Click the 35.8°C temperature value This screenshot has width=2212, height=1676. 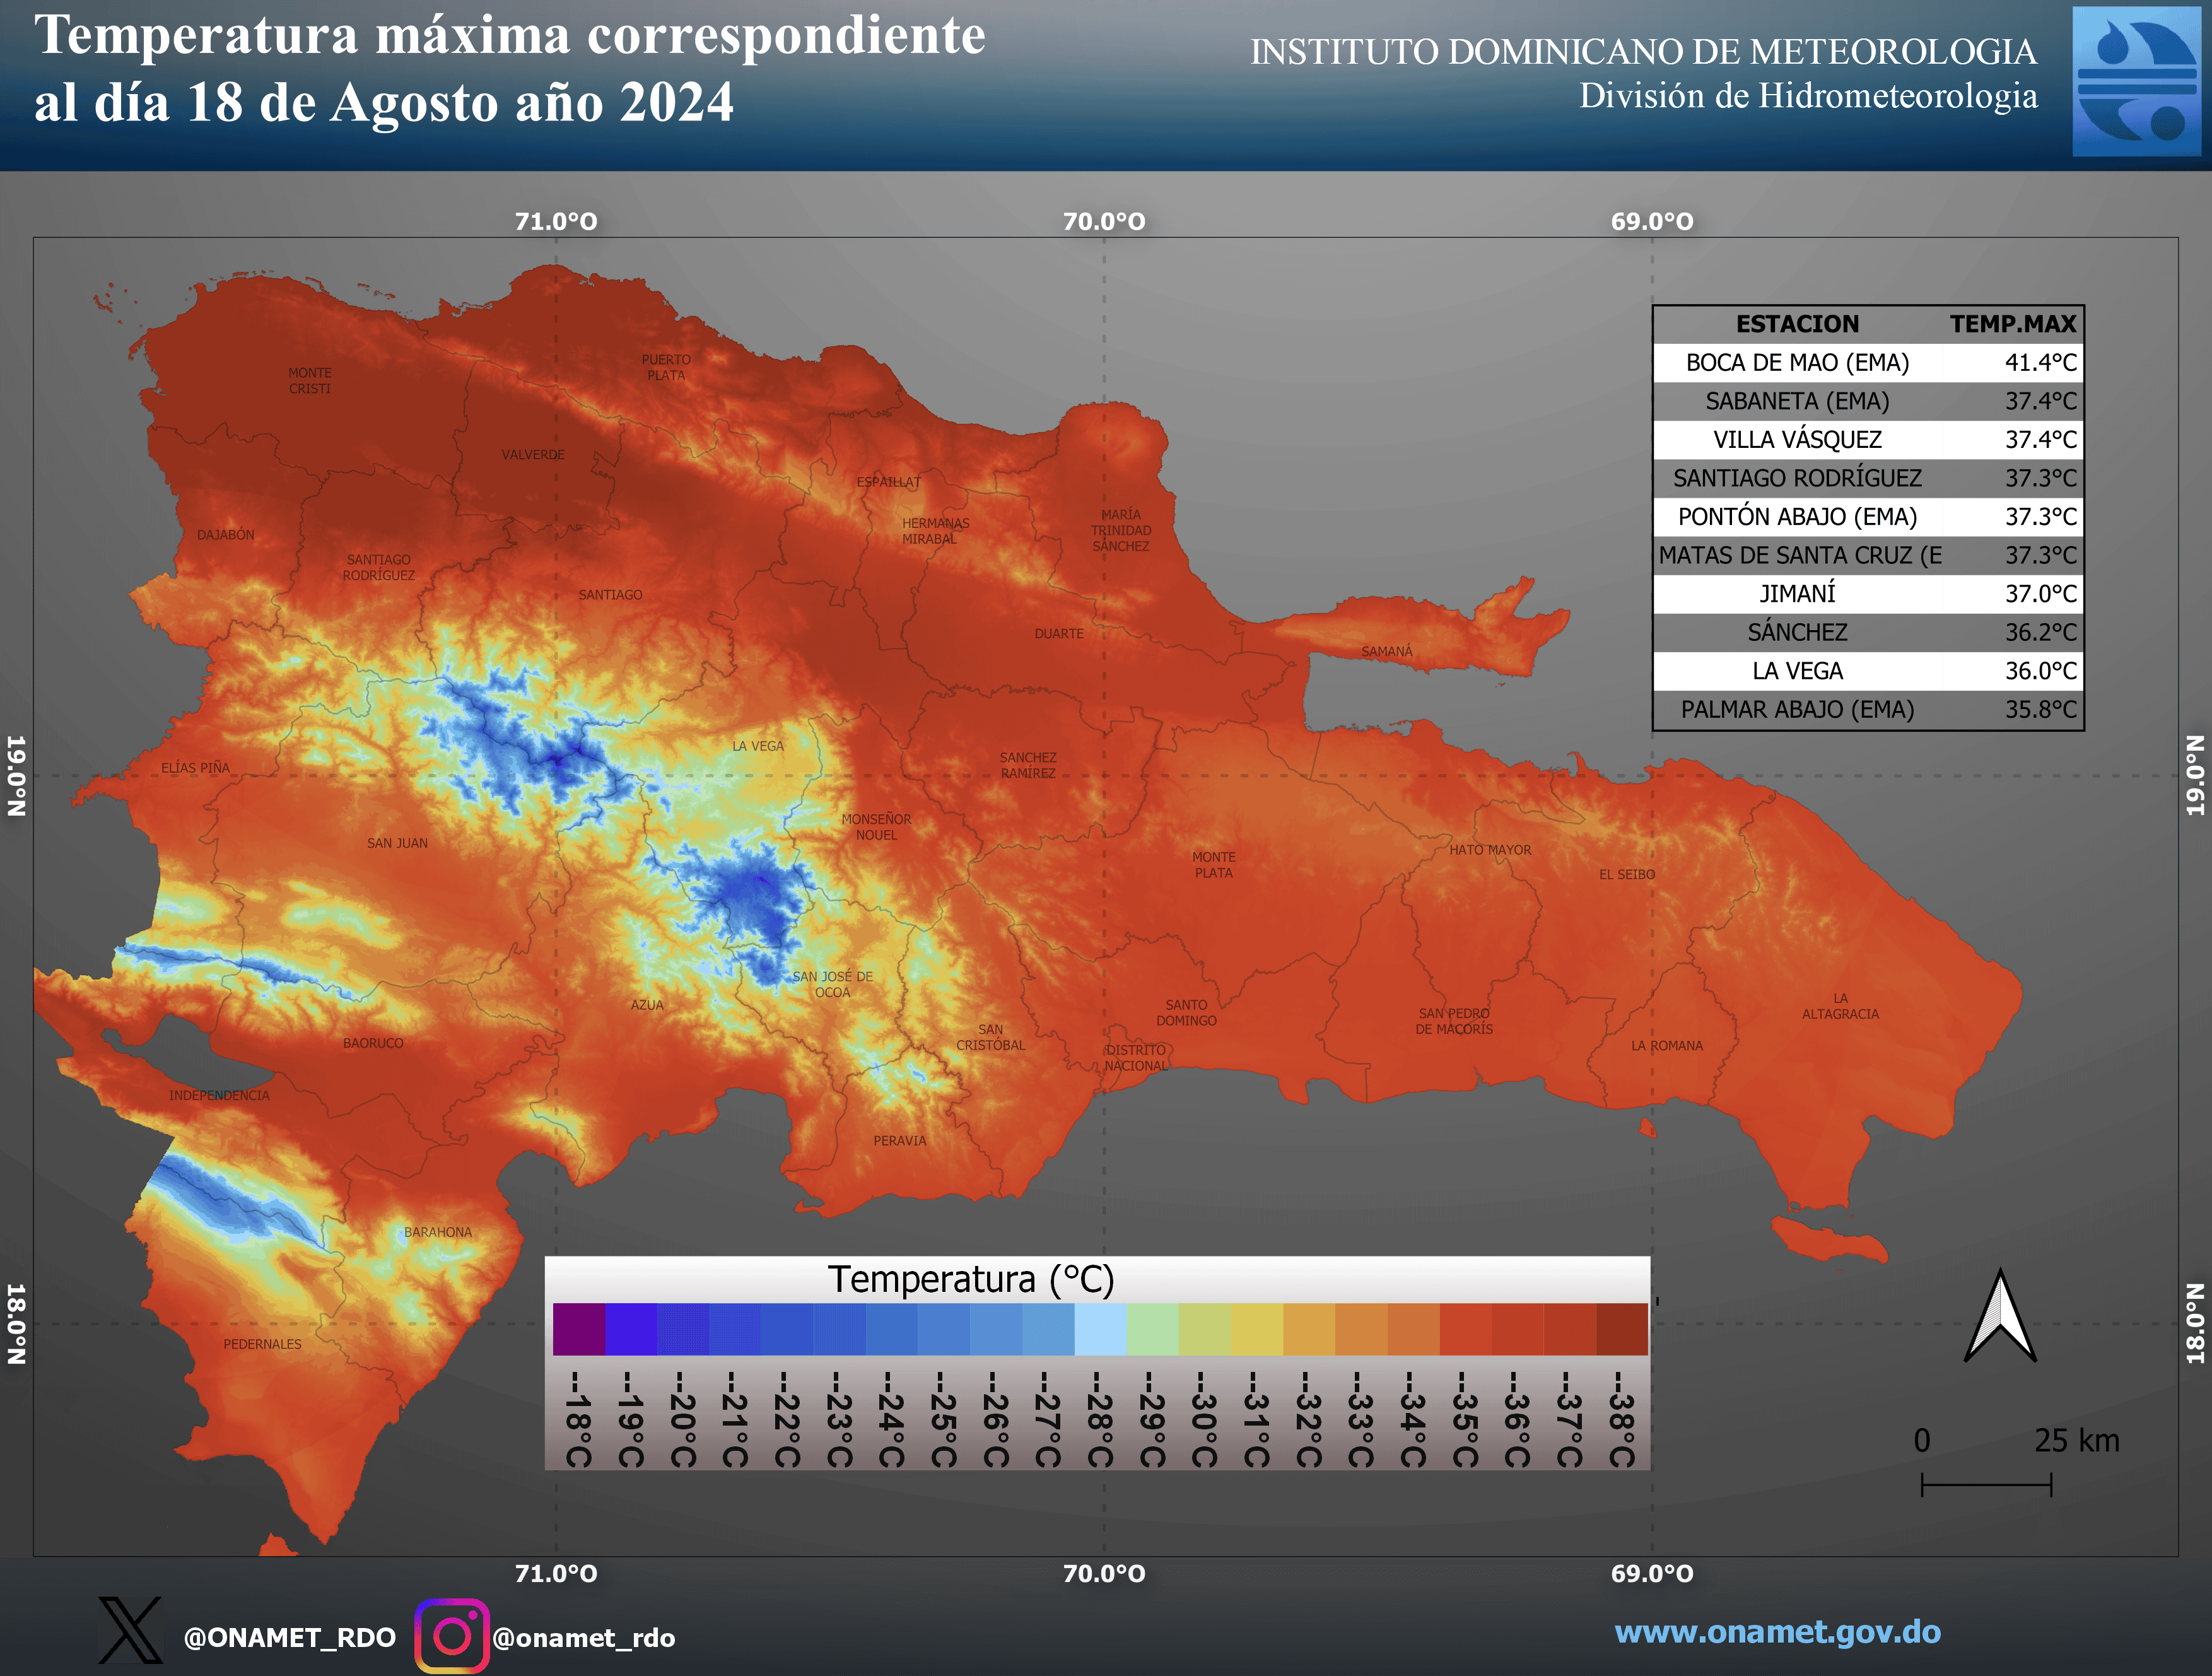pos(2040,710)
